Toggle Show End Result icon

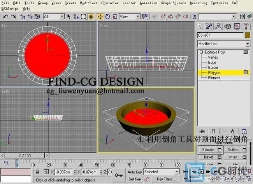pyautogui.click(x=213, y=131)
